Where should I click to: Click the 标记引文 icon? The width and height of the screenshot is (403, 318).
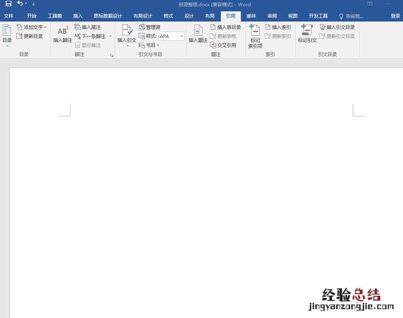pyautogui.click(x=307, y=33)
